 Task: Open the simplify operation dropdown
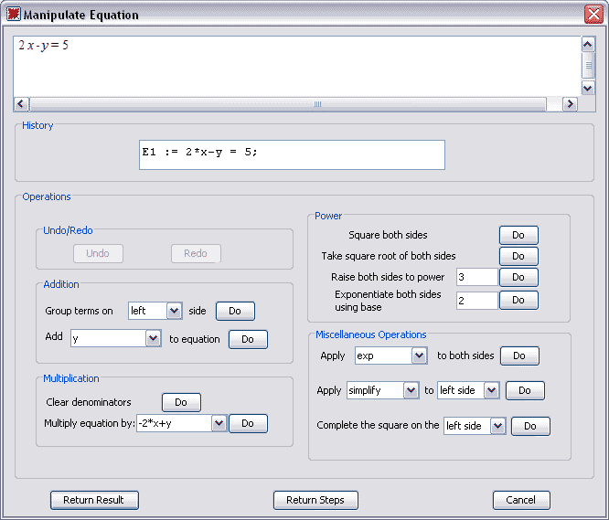[x=411, y=390]
